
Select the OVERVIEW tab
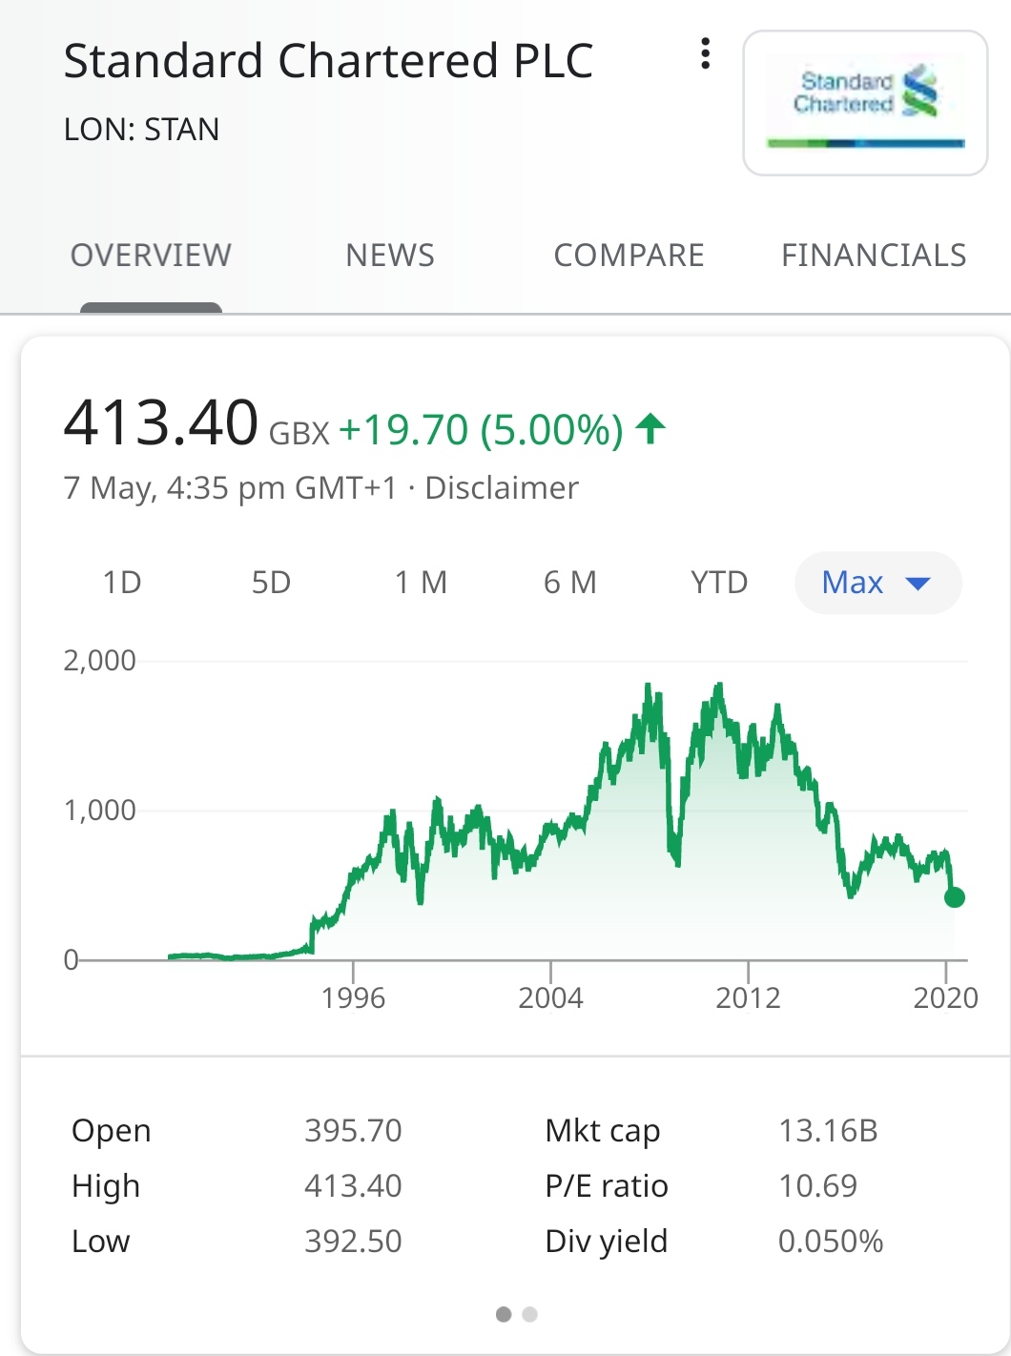[x=151, y=256]
